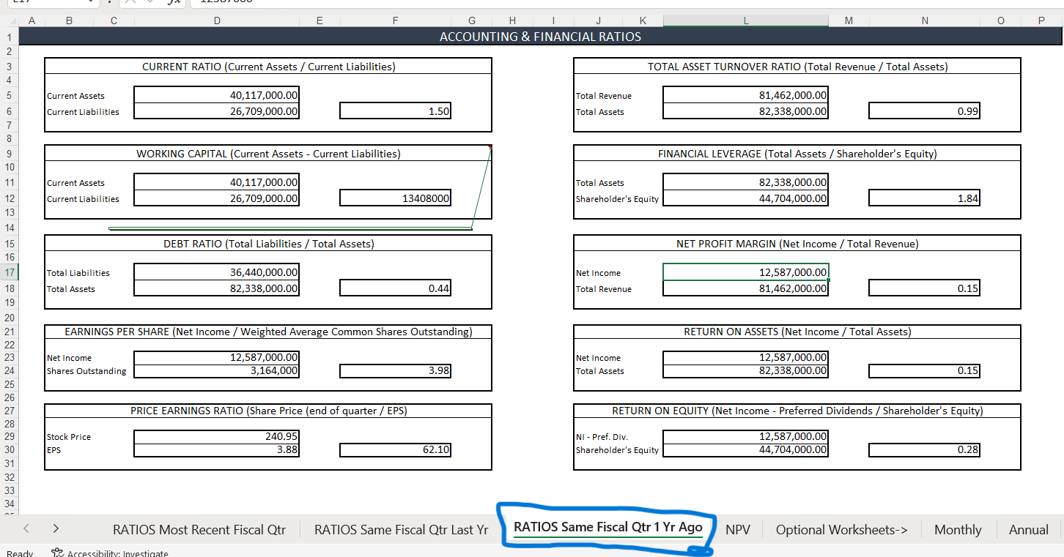Click the TOTAL ASSET TURNOVER RATIO heading
This screenshot has width=1064, height=557.
(797, 67)
